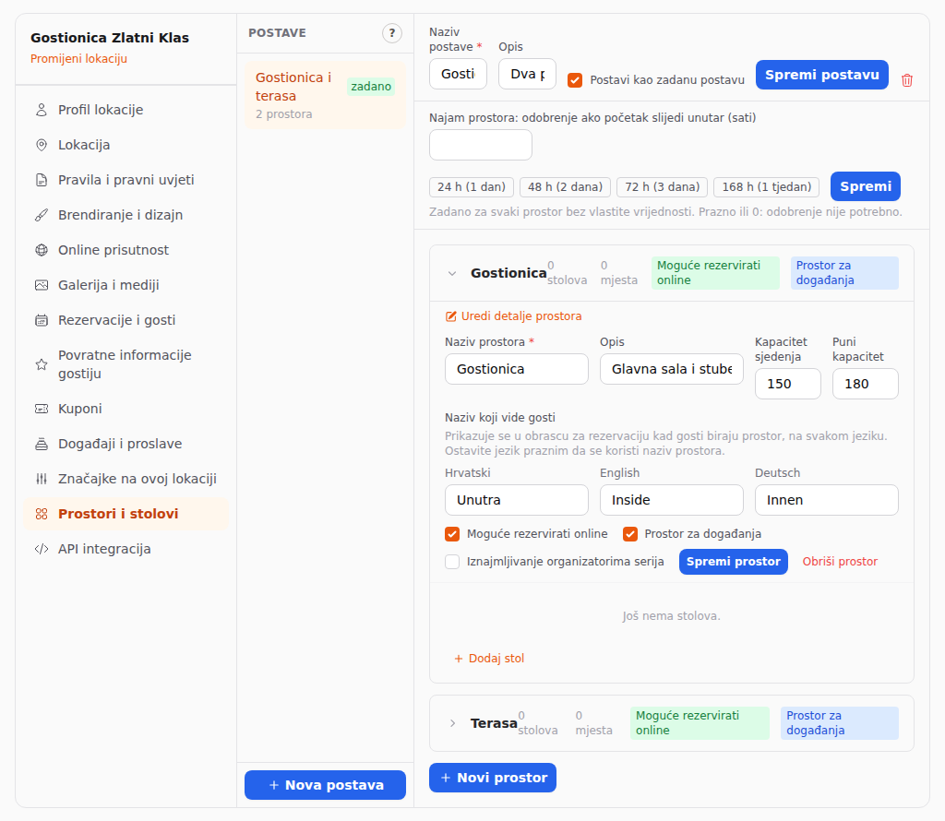Select the Gostionica i terasa postava
The image size is (945, 821).
pos(325,95)
